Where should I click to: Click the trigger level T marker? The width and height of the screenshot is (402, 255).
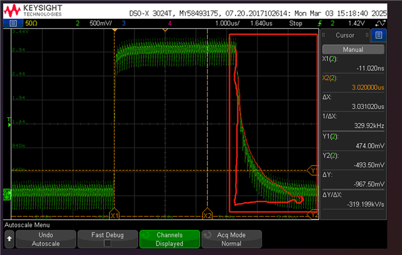tap(9, 122)
